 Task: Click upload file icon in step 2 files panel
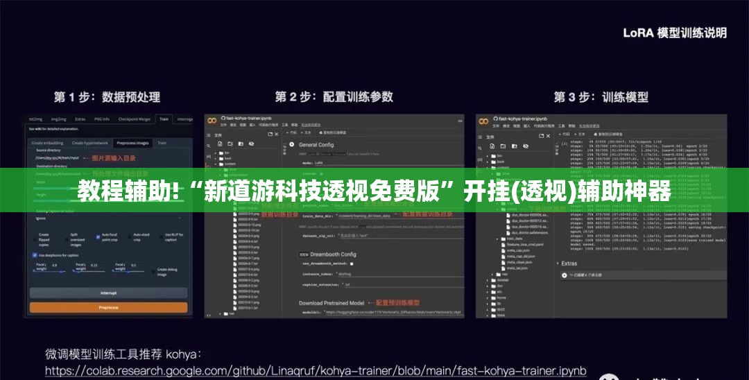pos(221,144)
